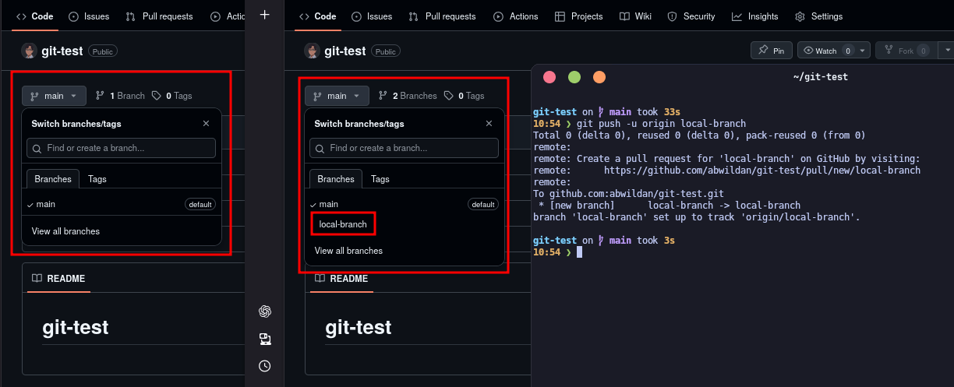This screenshot has width=954, height=387.
Task: Click the git push command line in the terminal
Action: click(662, 124)
